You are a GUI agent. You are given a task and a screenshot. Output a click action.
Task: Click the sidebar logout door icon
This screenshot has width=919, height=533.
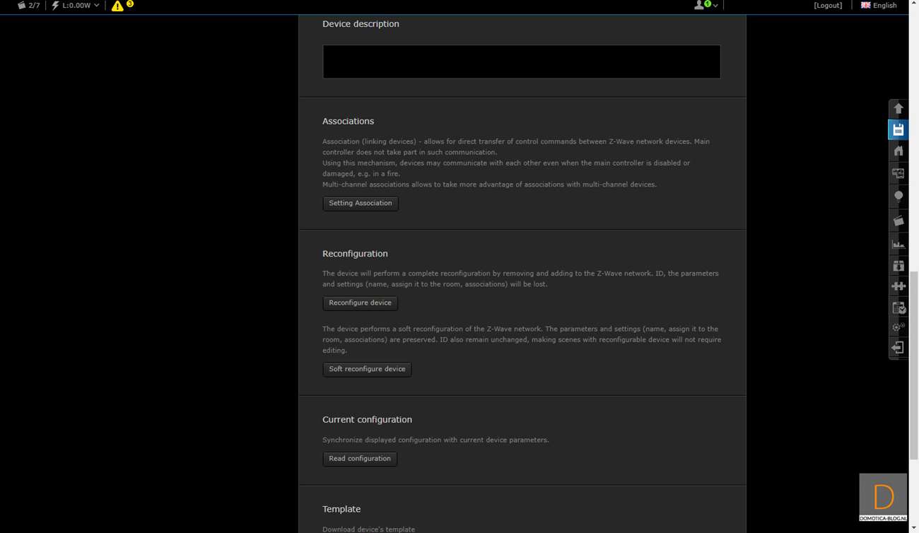pyautogui.click(x=898, y=348)
